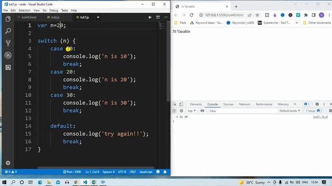Open the Keyword ideas bookmark

click(x=206, y=23)
